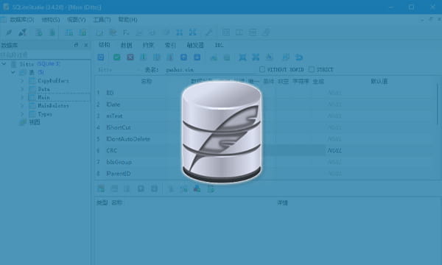Float the 数据库 panel with its undock button
Screen dimensions: 442x265
[76, 45]
